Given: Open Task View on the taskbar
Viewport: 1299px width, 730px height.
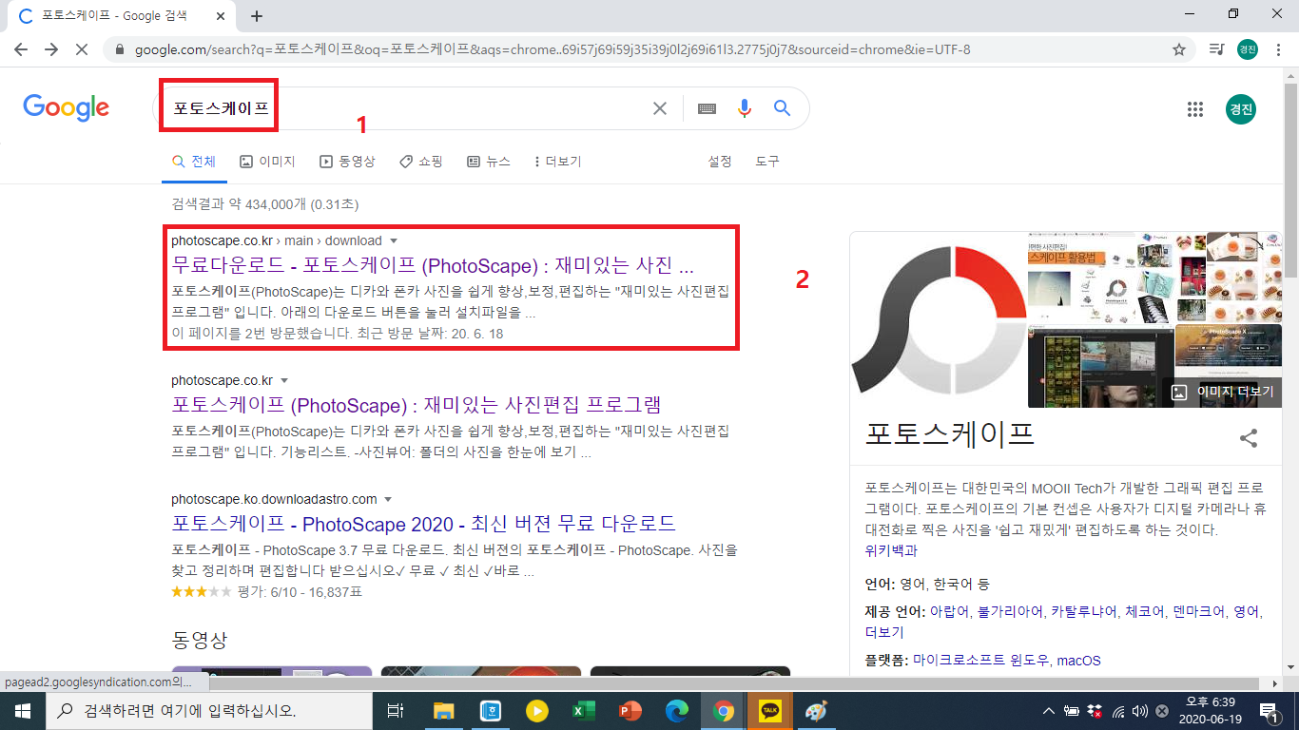Looking at the screenshot, I should pos(396,710).
